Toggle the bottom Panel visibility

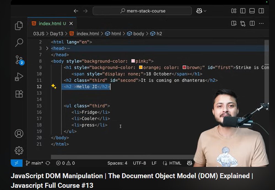point(252,11)
